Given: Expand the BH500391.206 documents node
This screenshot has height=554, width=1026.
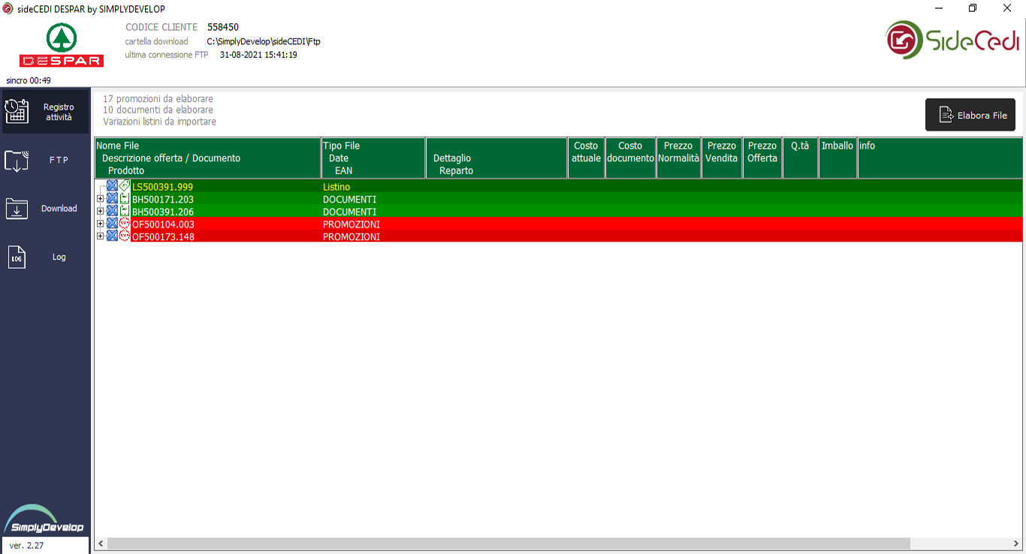Looking at the screenshot, I should tap(100, 211).
